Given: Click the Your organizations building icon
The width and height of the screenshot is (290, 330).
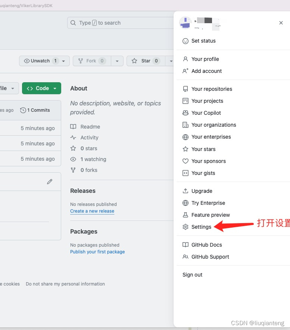Looking at the screenshot, I should tap(185, 125).
